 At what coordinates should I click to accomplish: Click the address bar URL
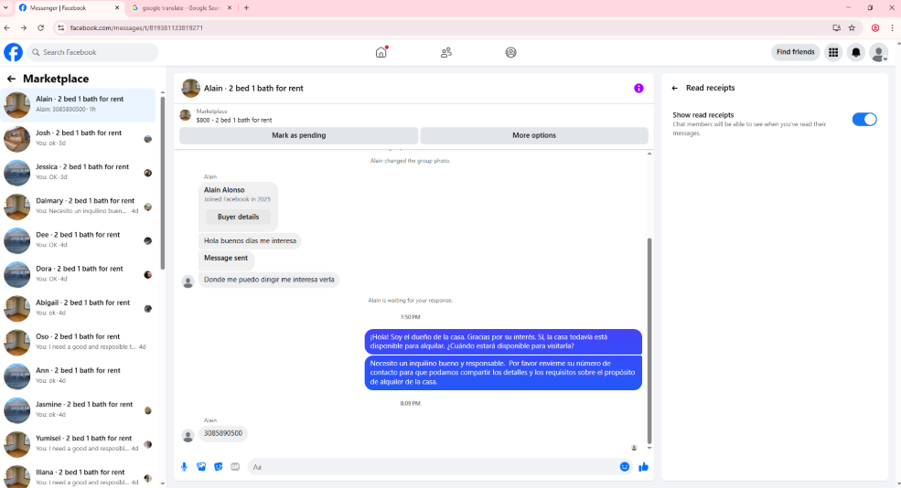pyautogui.click(x=136, y=27)
